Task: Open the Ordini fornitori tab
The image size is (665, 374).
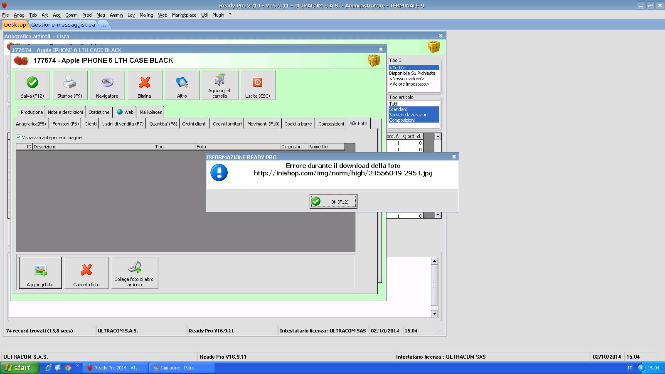Action: pyautogui.click(x=227, y=124)
